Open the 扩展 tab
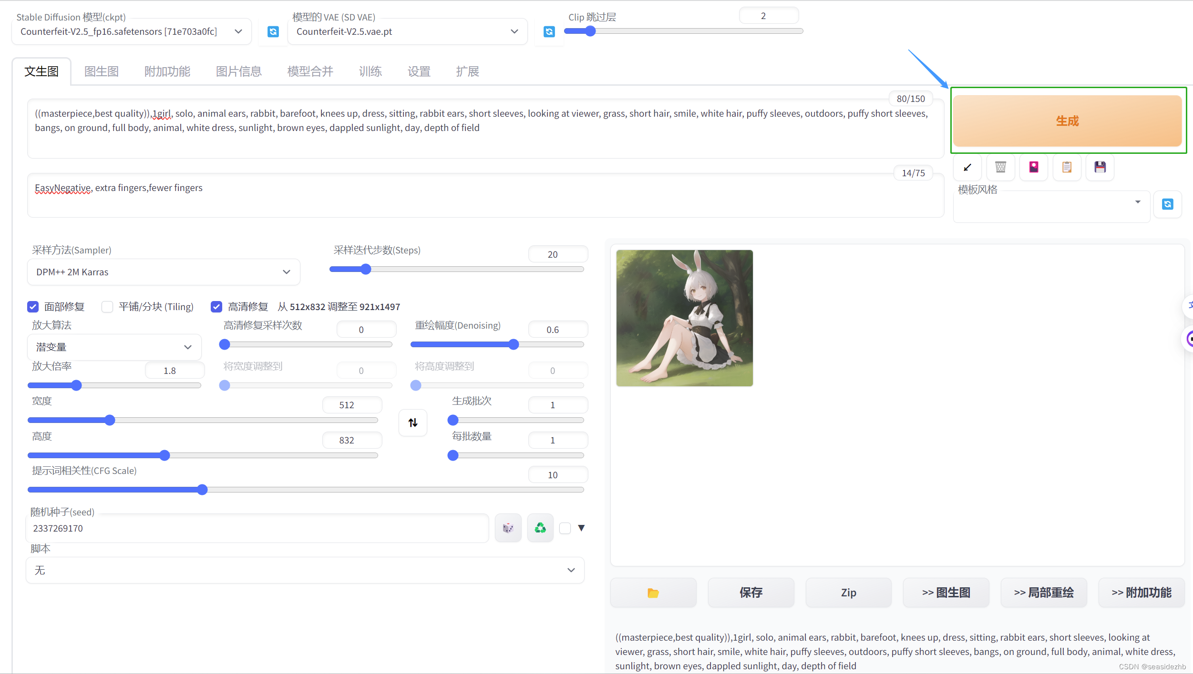1193x674 pixels. (x=468, y=71)
